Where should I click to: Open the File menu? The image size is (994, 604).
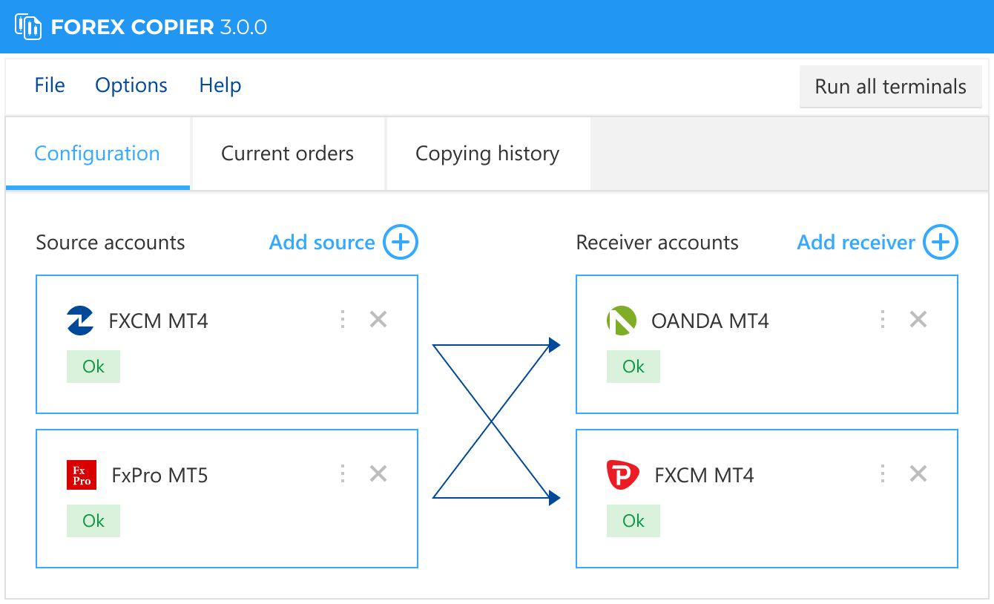tap(49, 85)
